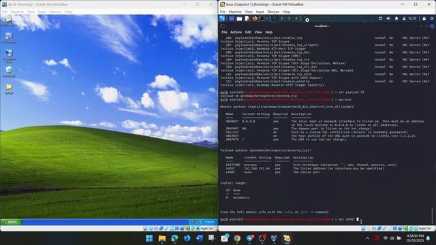436x245 pixels.
Task: Open File Explorer from Windows taskbar
Action: pos(162,238)
